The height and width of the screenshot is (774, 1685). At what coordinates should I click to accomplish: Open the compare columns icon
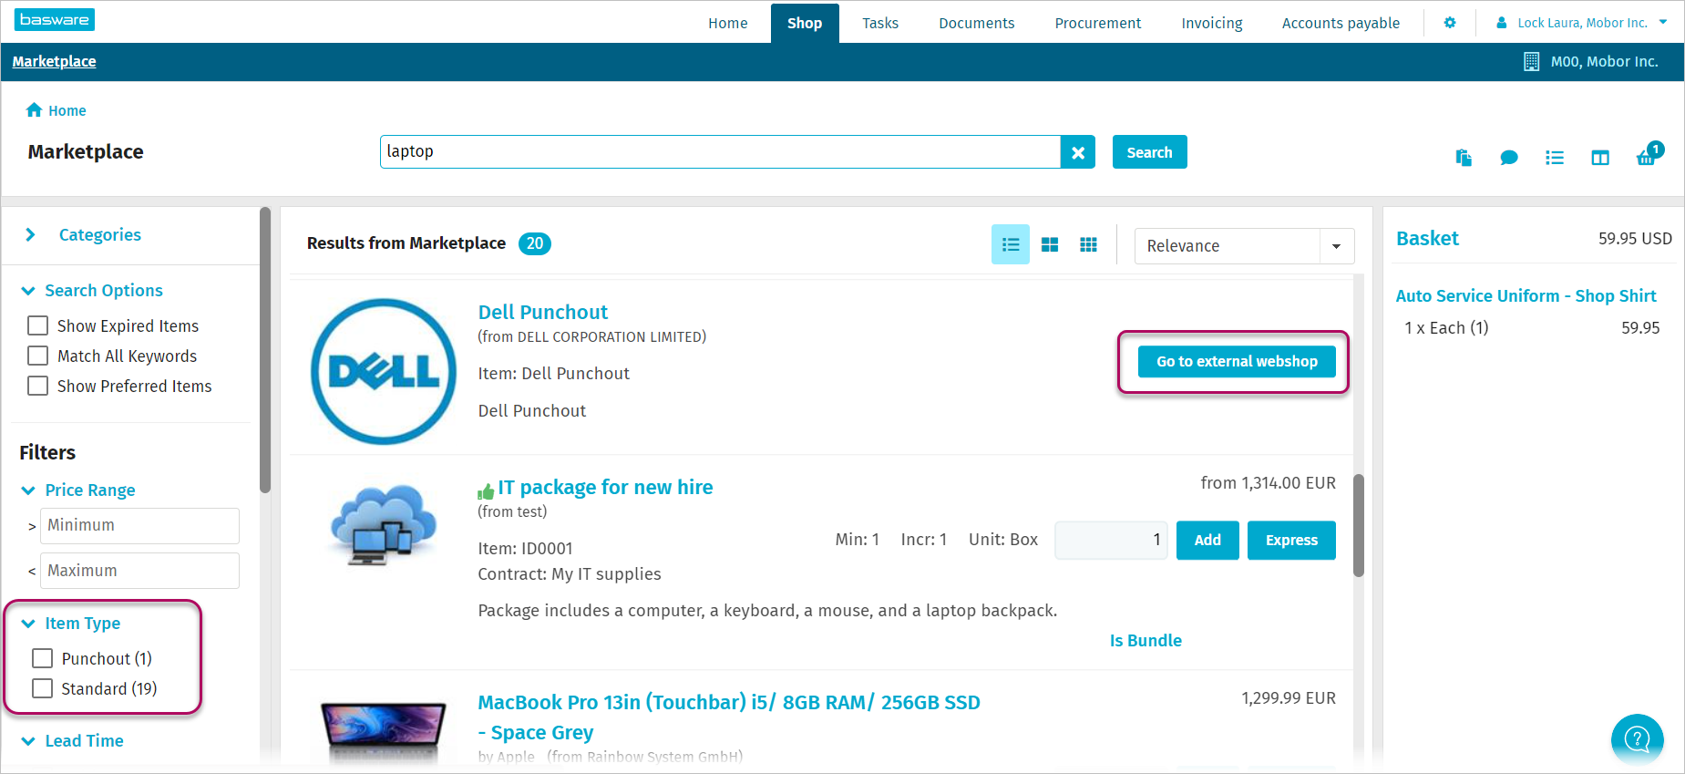[1600, 158]
